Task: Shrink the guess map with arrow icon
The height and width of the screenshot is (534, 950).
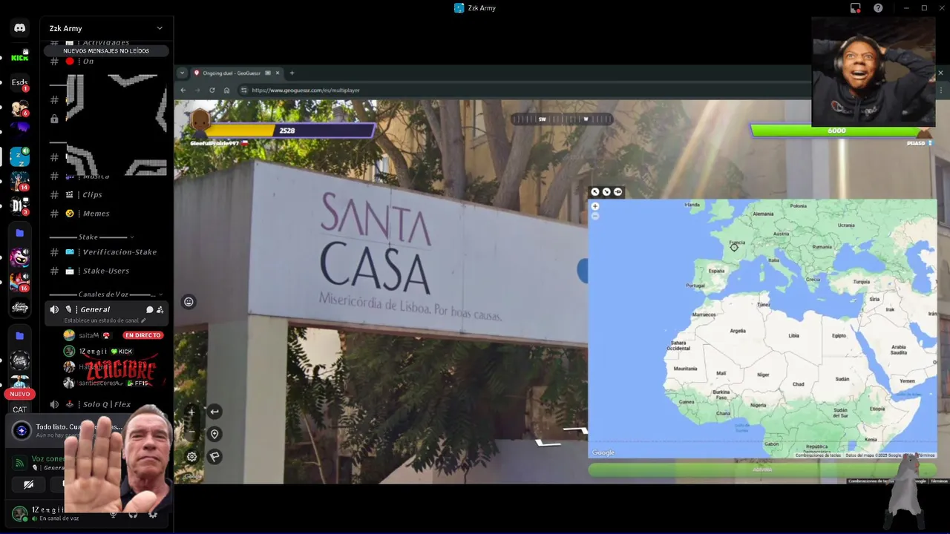Action: (x=606, y=192)
